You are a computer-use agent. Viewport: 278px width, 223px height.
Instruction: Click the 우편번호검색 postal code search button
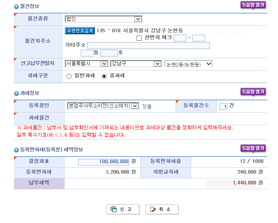pos(80,30)
